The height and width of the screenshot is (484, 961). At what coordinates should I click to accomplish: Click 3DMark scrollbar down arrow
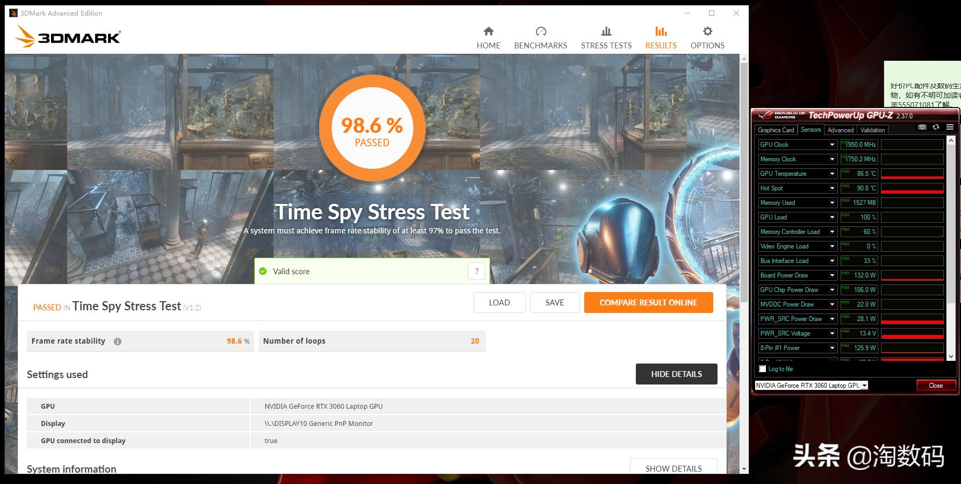(744, 469)
